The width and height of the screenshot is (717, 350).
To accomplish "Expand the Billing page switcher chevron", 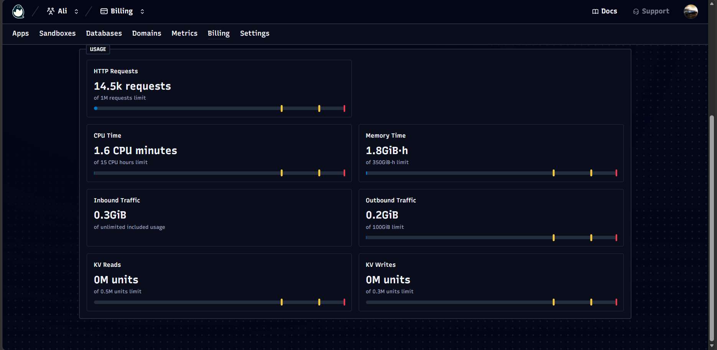I will (x=142, y=12).
